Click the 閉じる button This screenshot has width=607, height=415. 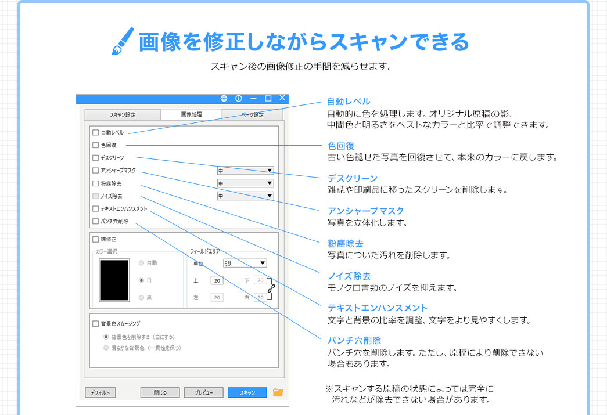(160, 392)
